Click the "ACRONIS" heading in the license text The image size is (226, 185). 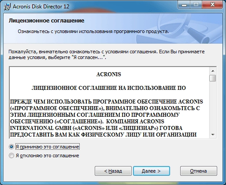click(x=109, y=74)
